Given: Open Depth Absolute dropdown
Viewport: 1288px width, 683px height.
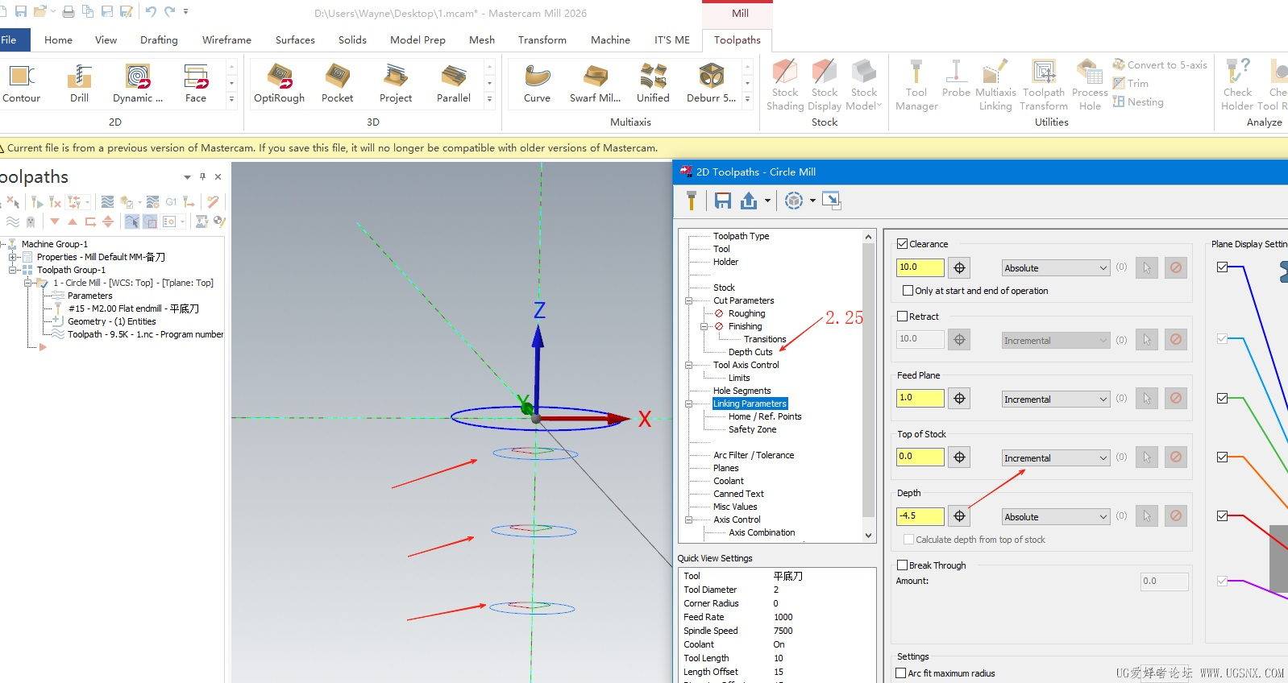Looking at the screenshot, I should pyautogui.click(x=1056, y=517).
